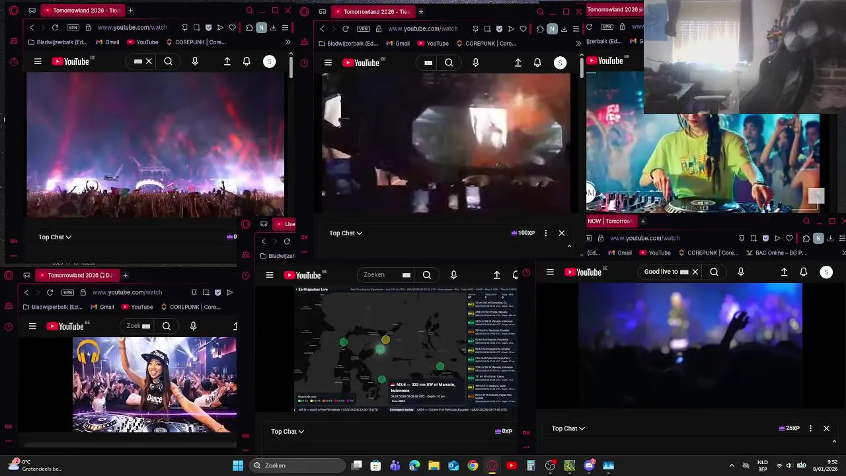Expand Top Chat dropdown in top-middle window
Viewport: 846px width, 476px height.
coord(346,233)
